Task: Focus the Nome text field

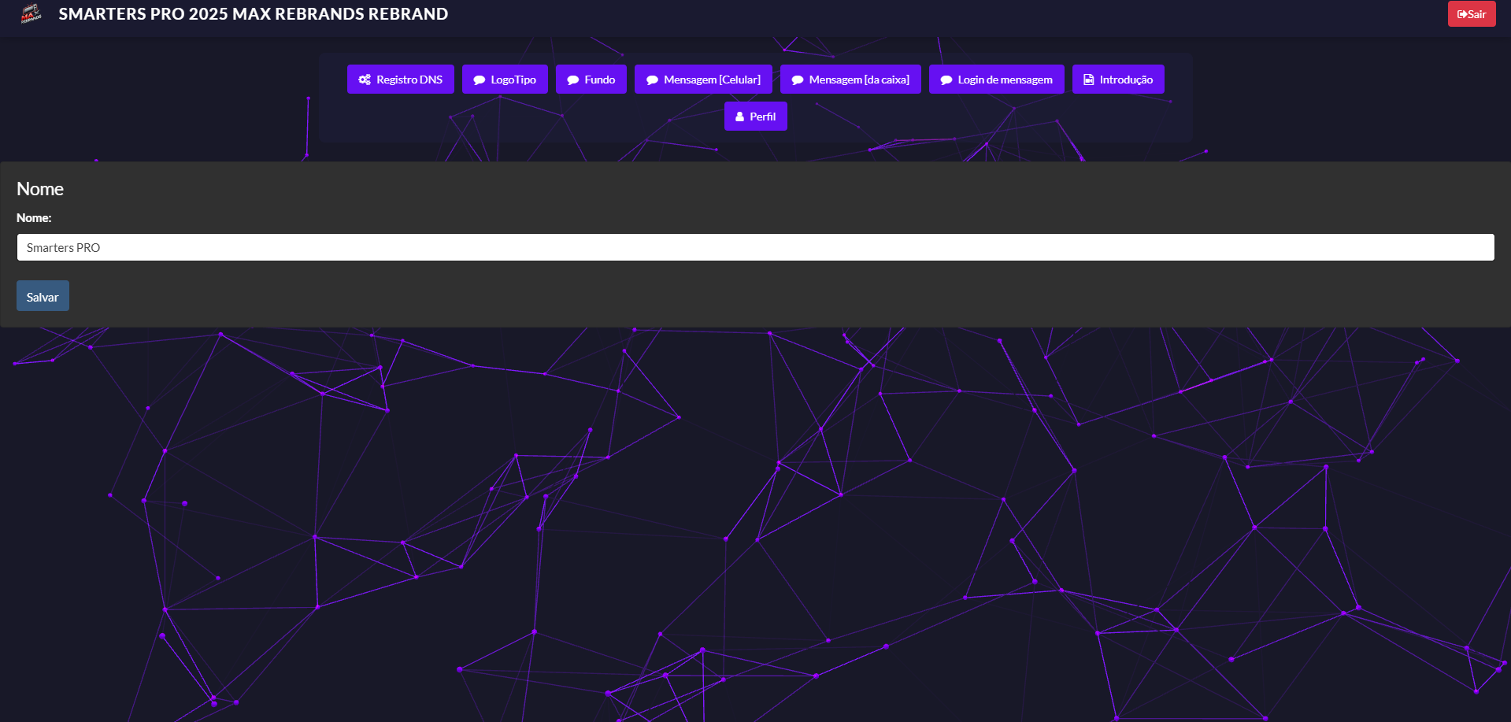Action: (x=755, y=247)
